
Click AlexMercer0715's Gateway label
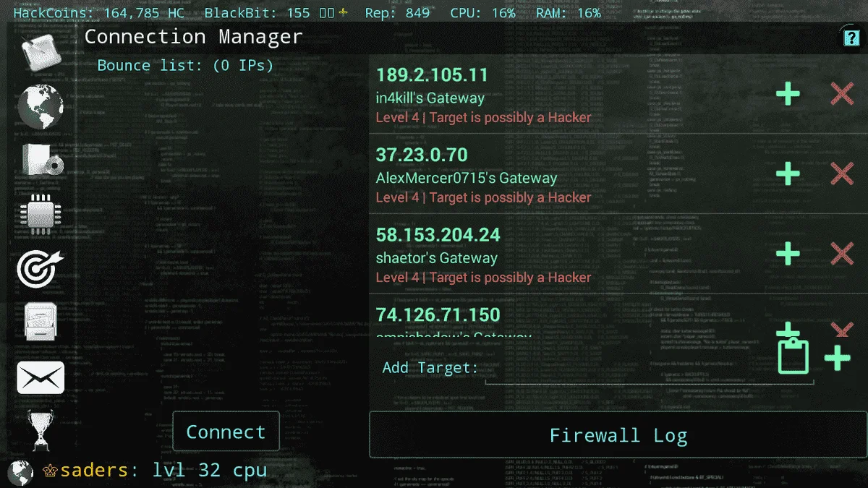coord(466,178)
